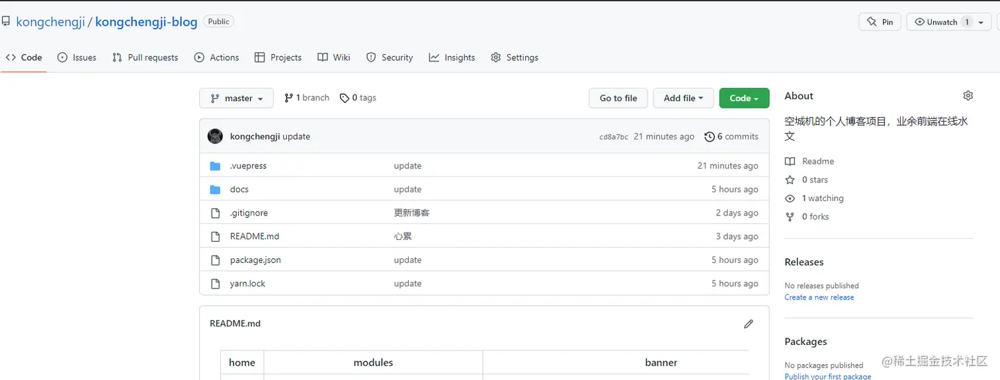1000x380 pixels.
Task: Open the docs folder
Action: pos(239,190)
